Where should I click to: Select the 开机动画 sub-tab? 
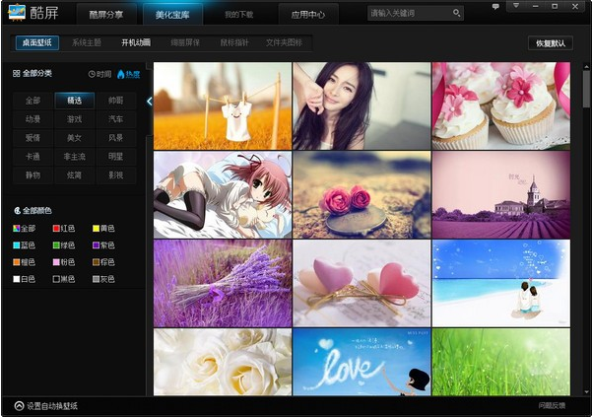[136, 42]
